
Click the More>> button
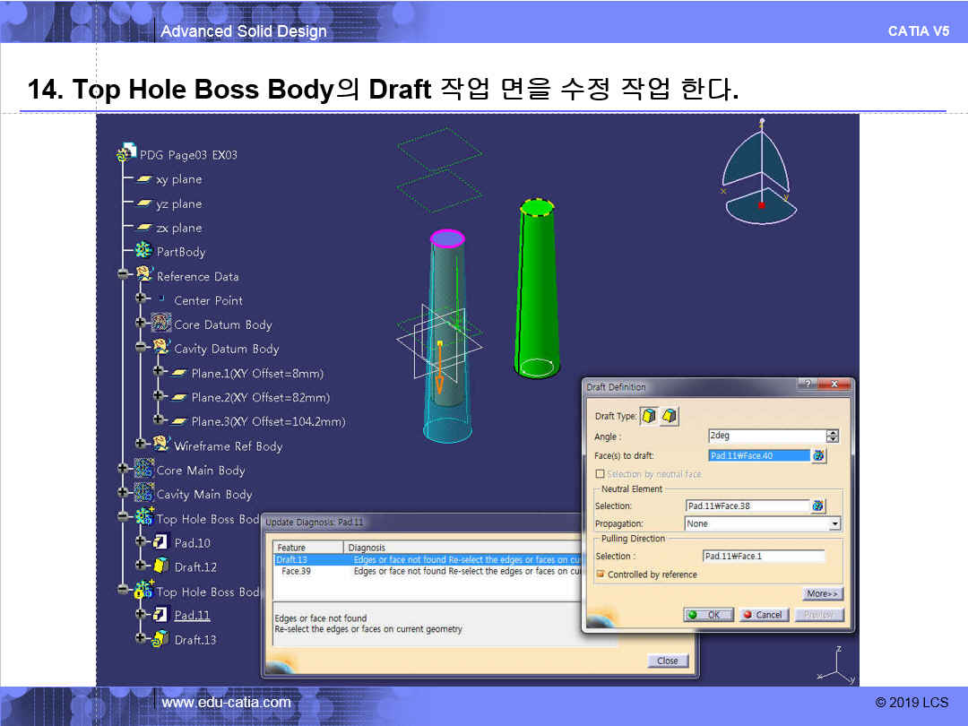click(822, 594)
